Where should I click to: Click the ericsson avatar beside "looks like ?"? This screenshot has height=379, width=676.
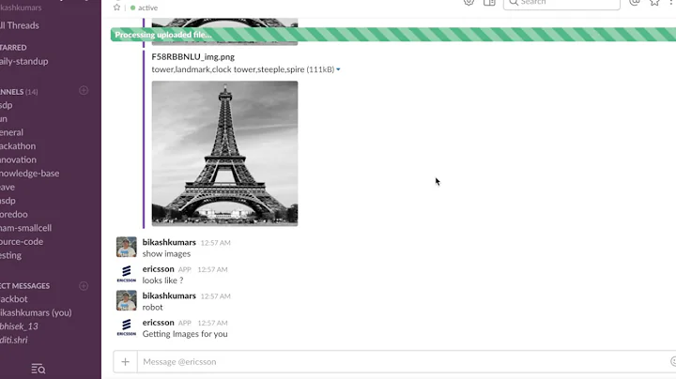(127, 274)
